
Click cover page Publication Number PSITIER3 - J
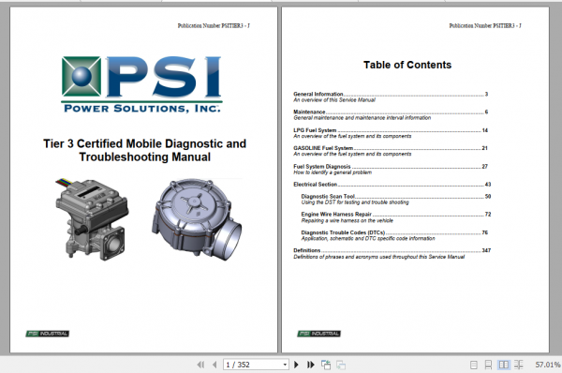(x=214, y=25)
